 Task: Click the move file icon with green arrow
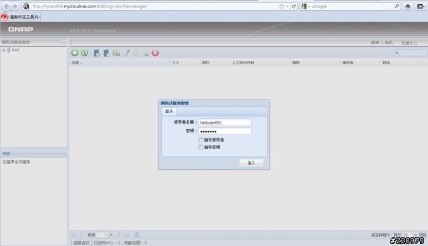(x=146, y=53)
